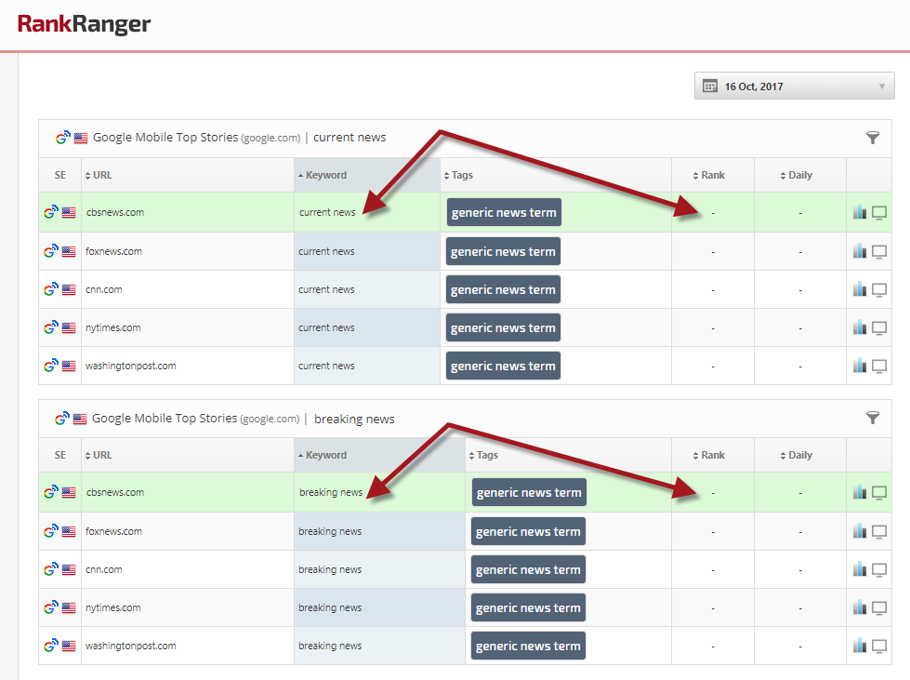
Task: Open filter funnel for breaking news table
Action: coord(872,418)
